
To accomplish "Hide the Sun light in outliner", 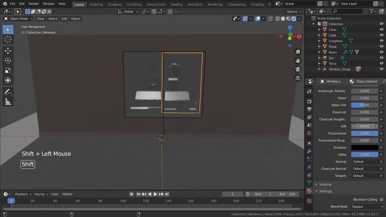I will coord(381,58).
